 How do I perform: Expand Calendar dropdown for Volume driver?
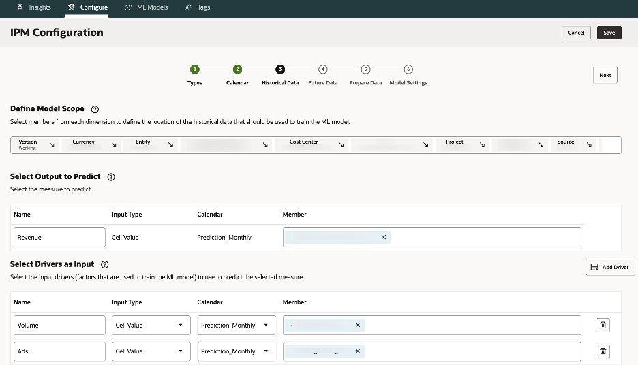coord(237,326)
